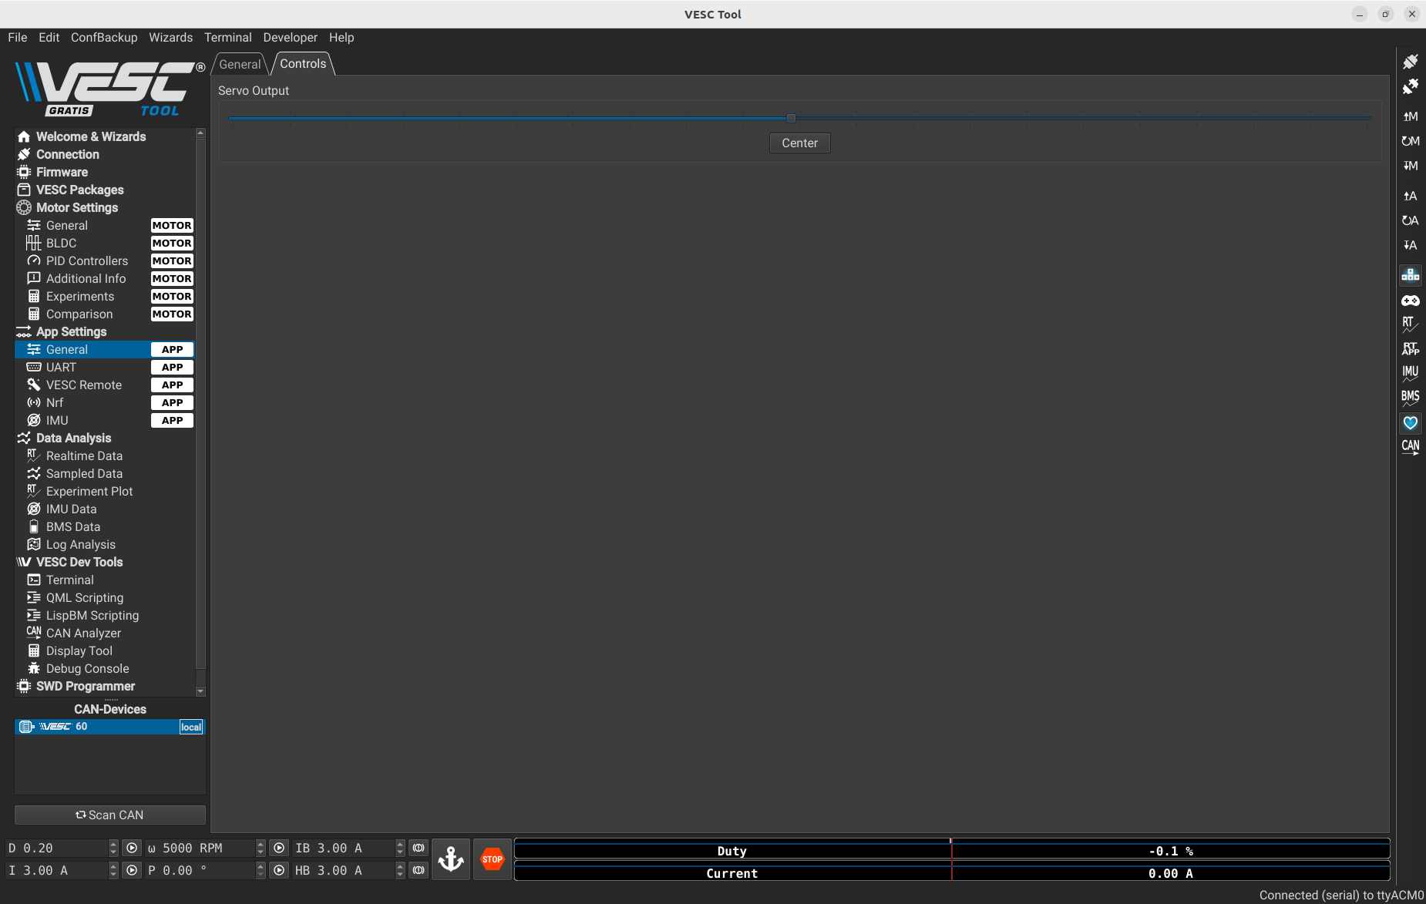The height and width of the screenshot is (904, 1426).
Task: Click read app configuration (↓A) icon
Action: [1410, 245]
